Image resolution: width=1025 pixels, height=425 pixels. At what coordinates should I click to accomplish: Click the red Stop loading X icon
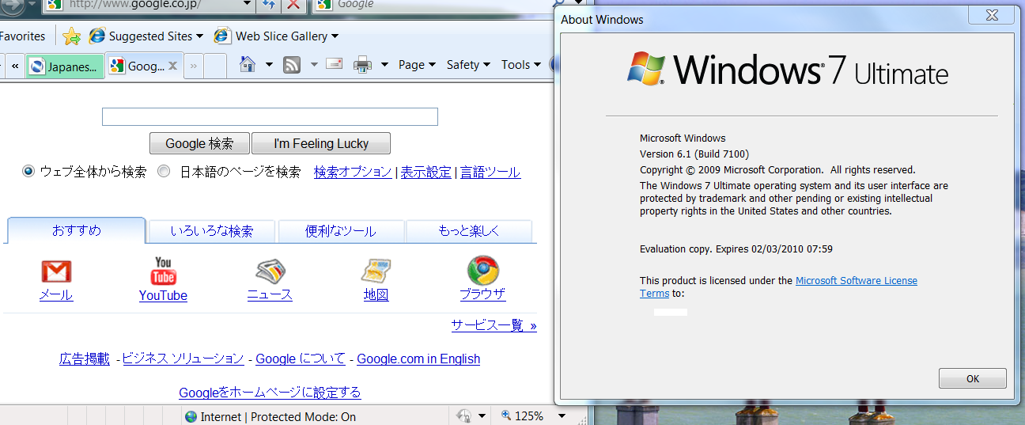293,5
